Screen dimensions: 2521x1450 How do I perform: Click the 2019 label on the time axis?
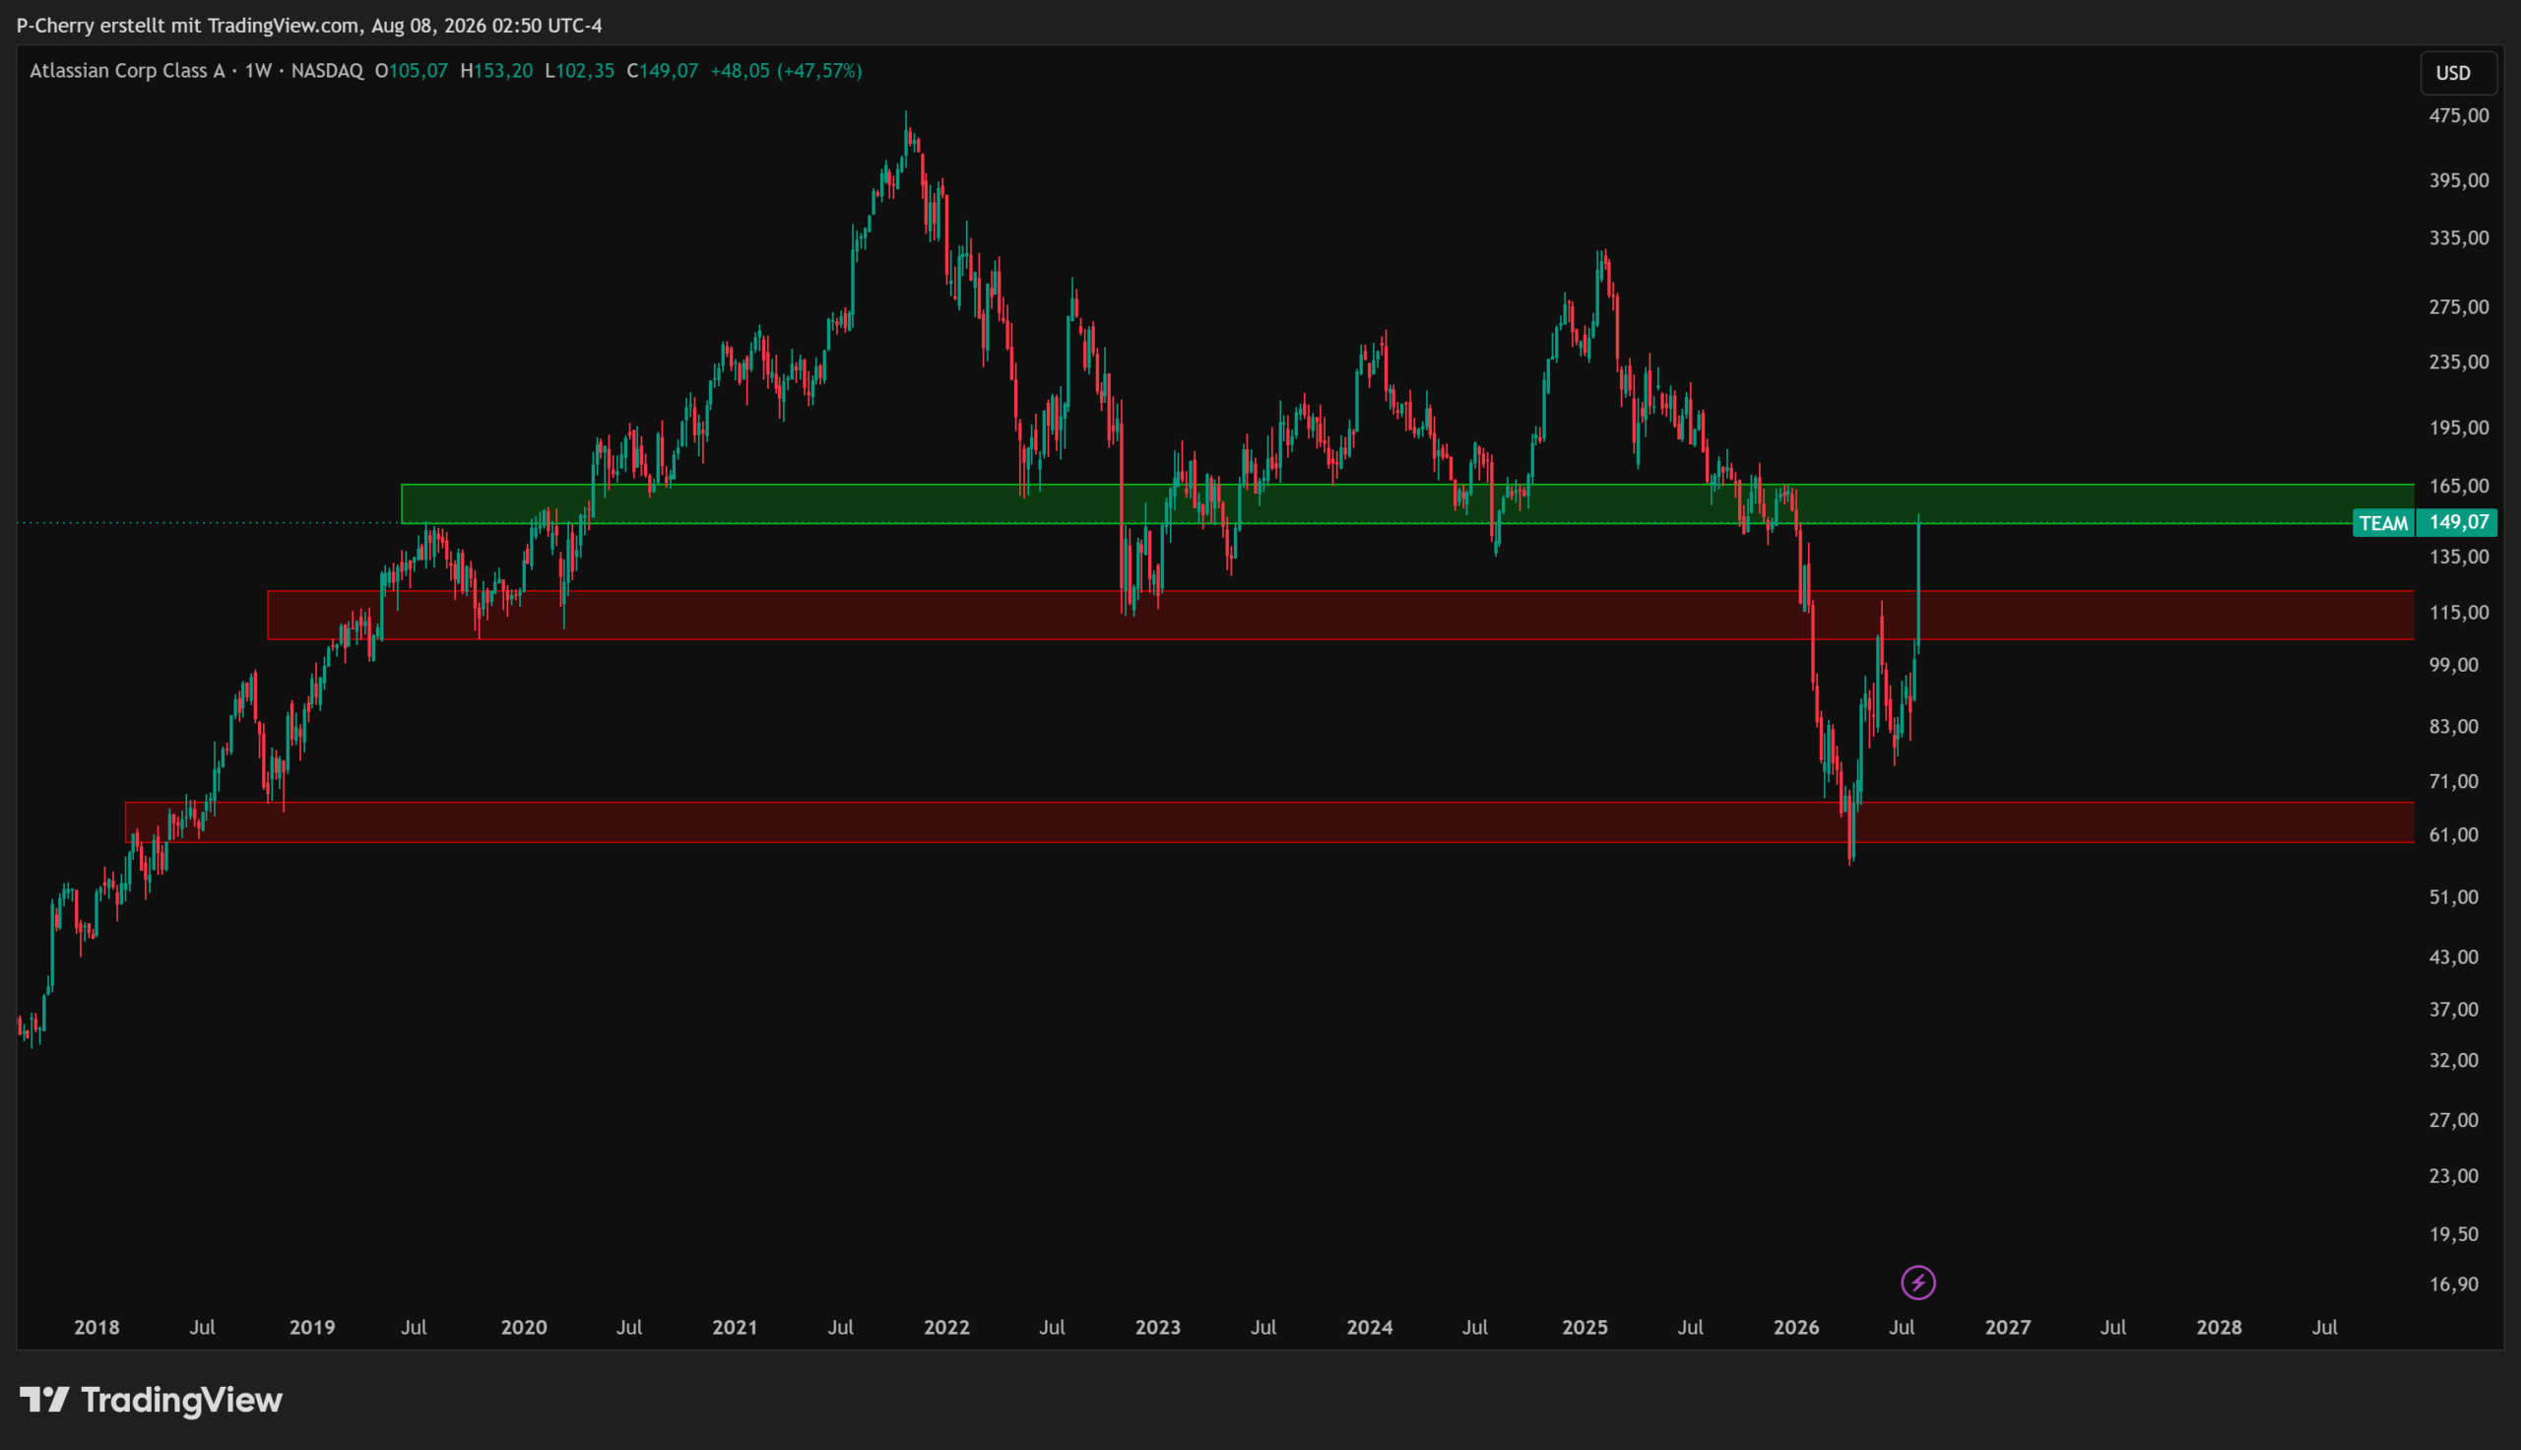311,1327
